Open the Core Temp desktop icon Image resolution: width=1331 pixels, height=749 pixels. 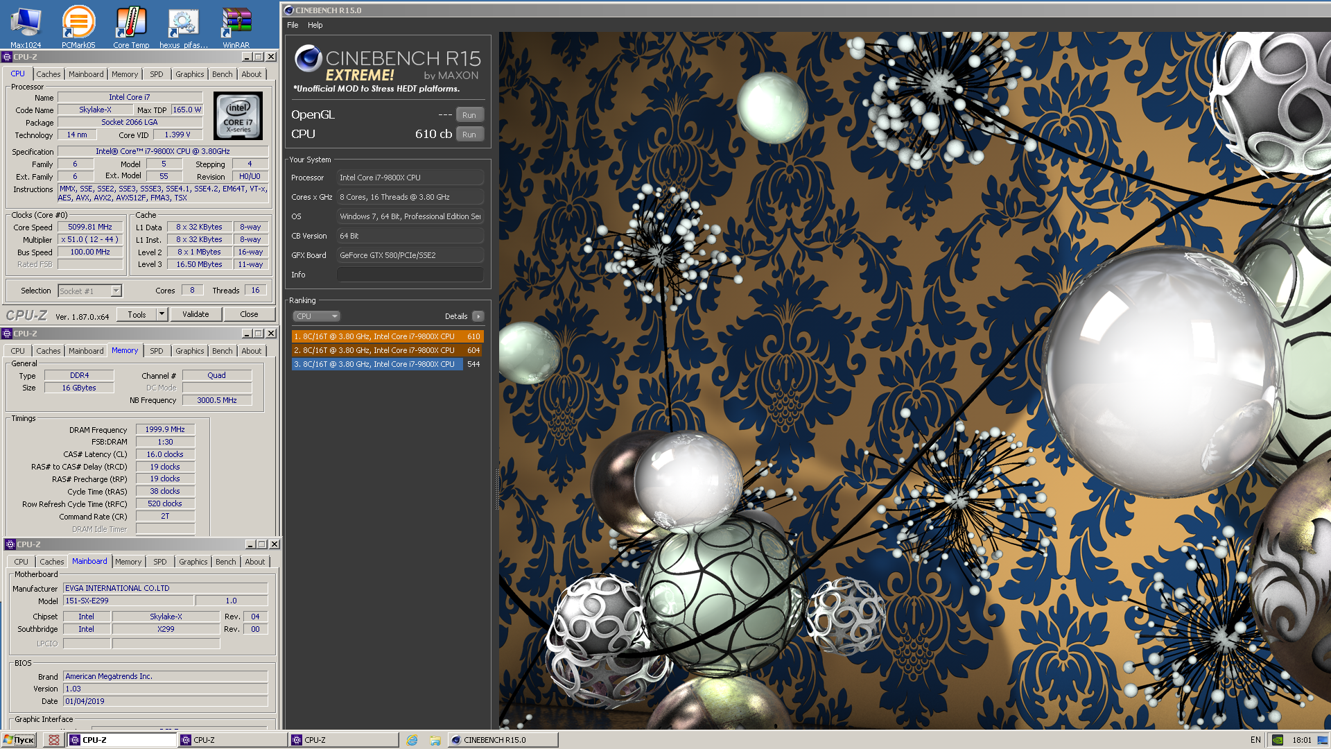pyautogui.click(x=131, y=26)
